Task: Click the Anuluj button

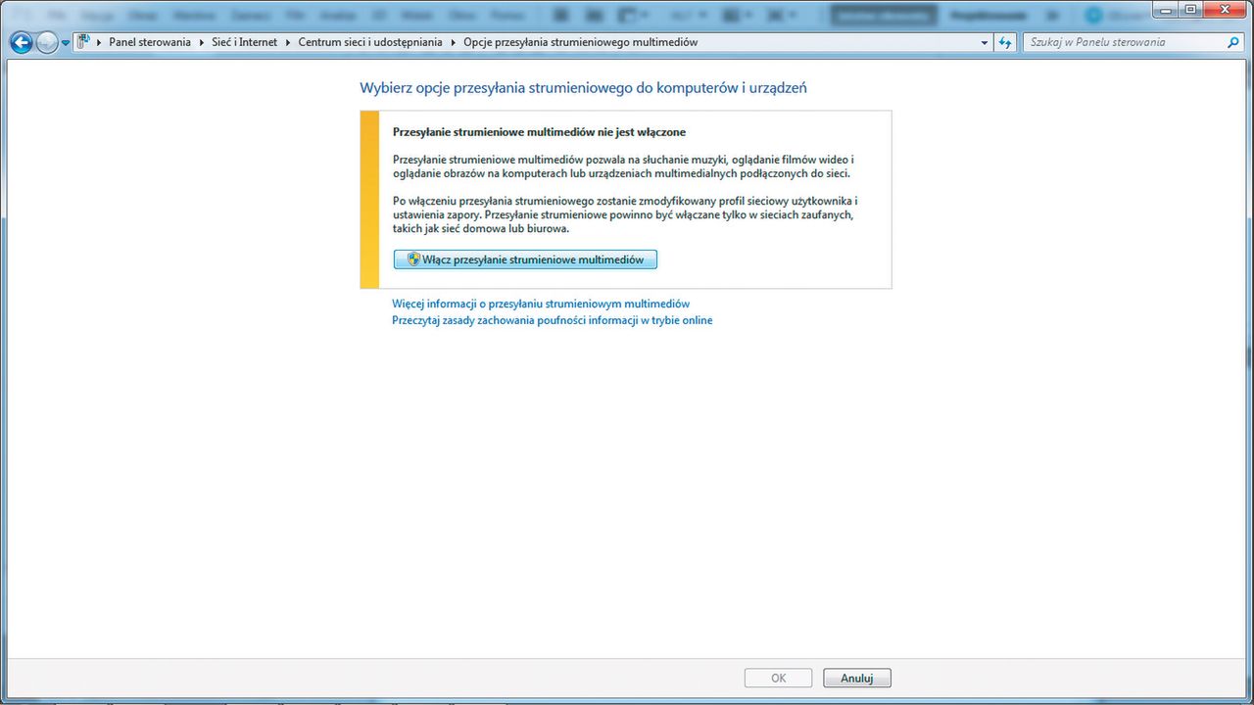Action: [x=857, y=678]
